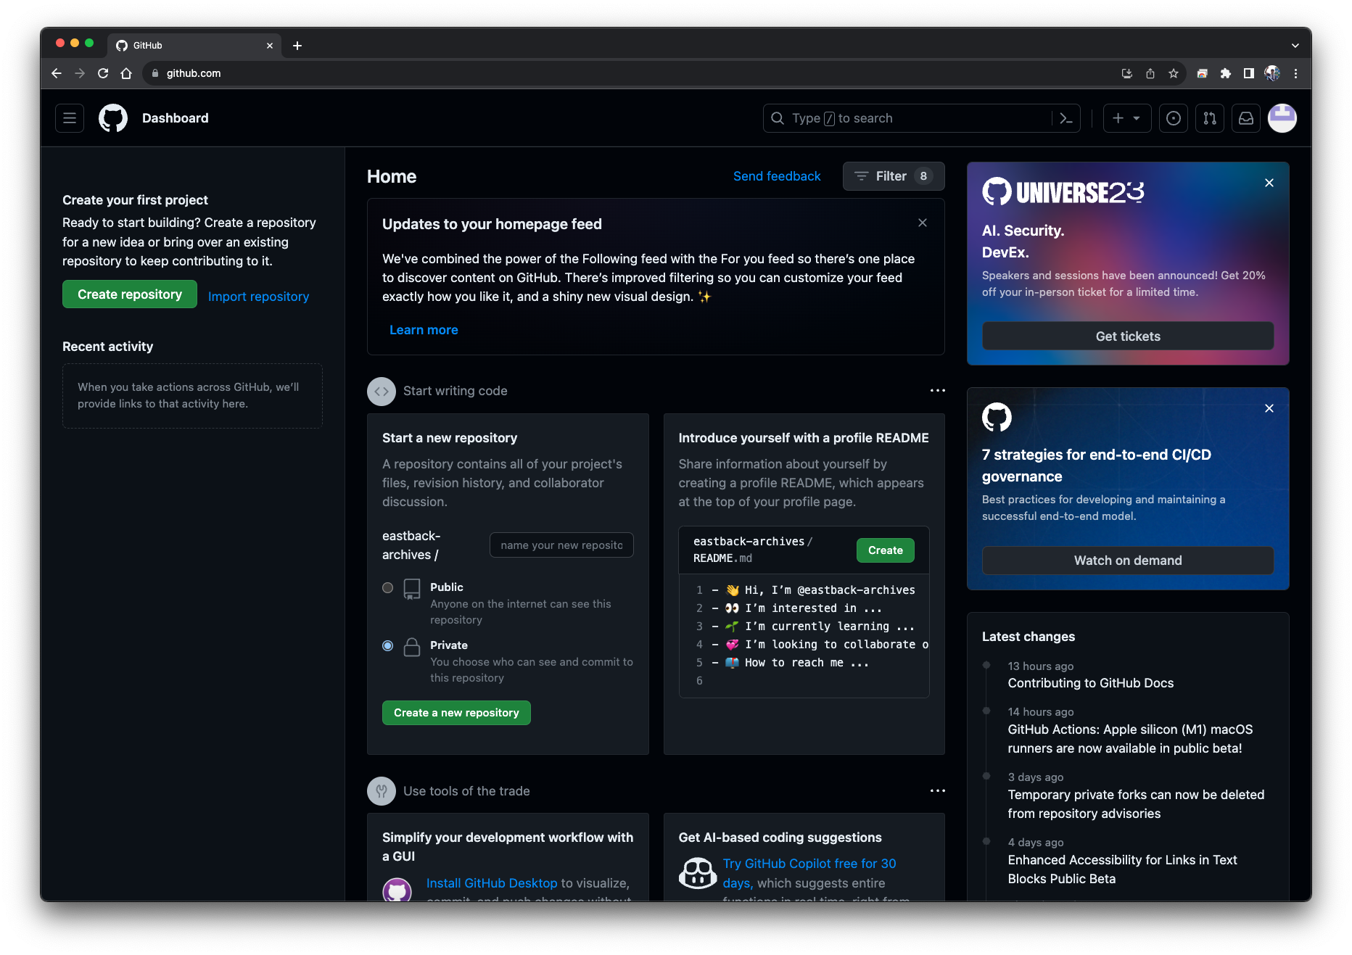Open the command palette icon in search bar
The image size is (1352, 955).
pyautogui.click(x=1065, y=118)
